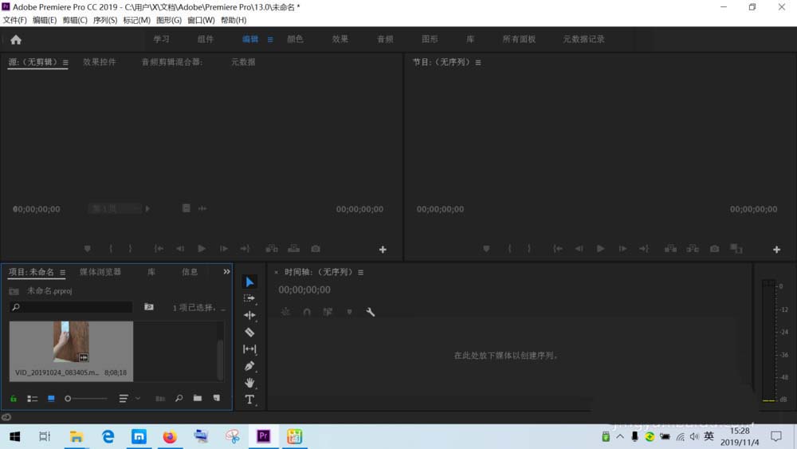Create new bin with folder icon
Viewport: 797px width, 449px height.
(197, 398)
